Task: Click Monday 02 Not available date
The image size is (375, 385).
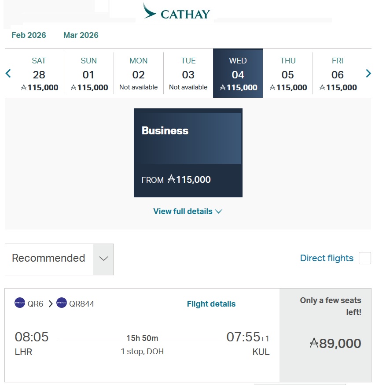Action: coord(139,74)
